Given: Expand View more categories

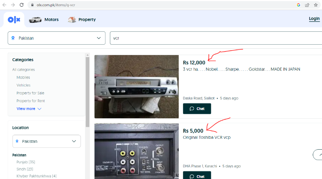Looking at the screenshot, I should pyautogui.click(x=29, y=109).
